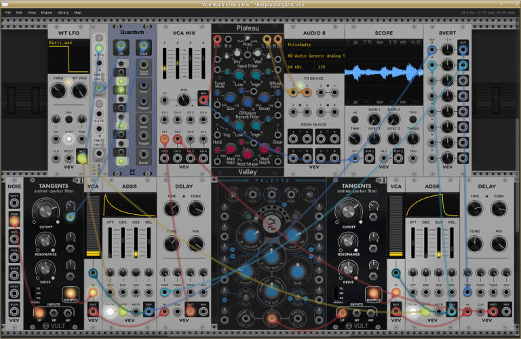The width and height of the screenshot is (521, 339).
Task: Open the PulseAudio driver dropdown in Audio 8
Action: pyautogui.click(x=314, y=45)
